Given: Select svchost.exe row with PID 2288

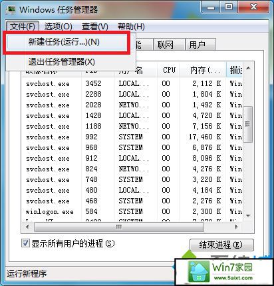Looking at the screenshot, I should tap(133, 94).
